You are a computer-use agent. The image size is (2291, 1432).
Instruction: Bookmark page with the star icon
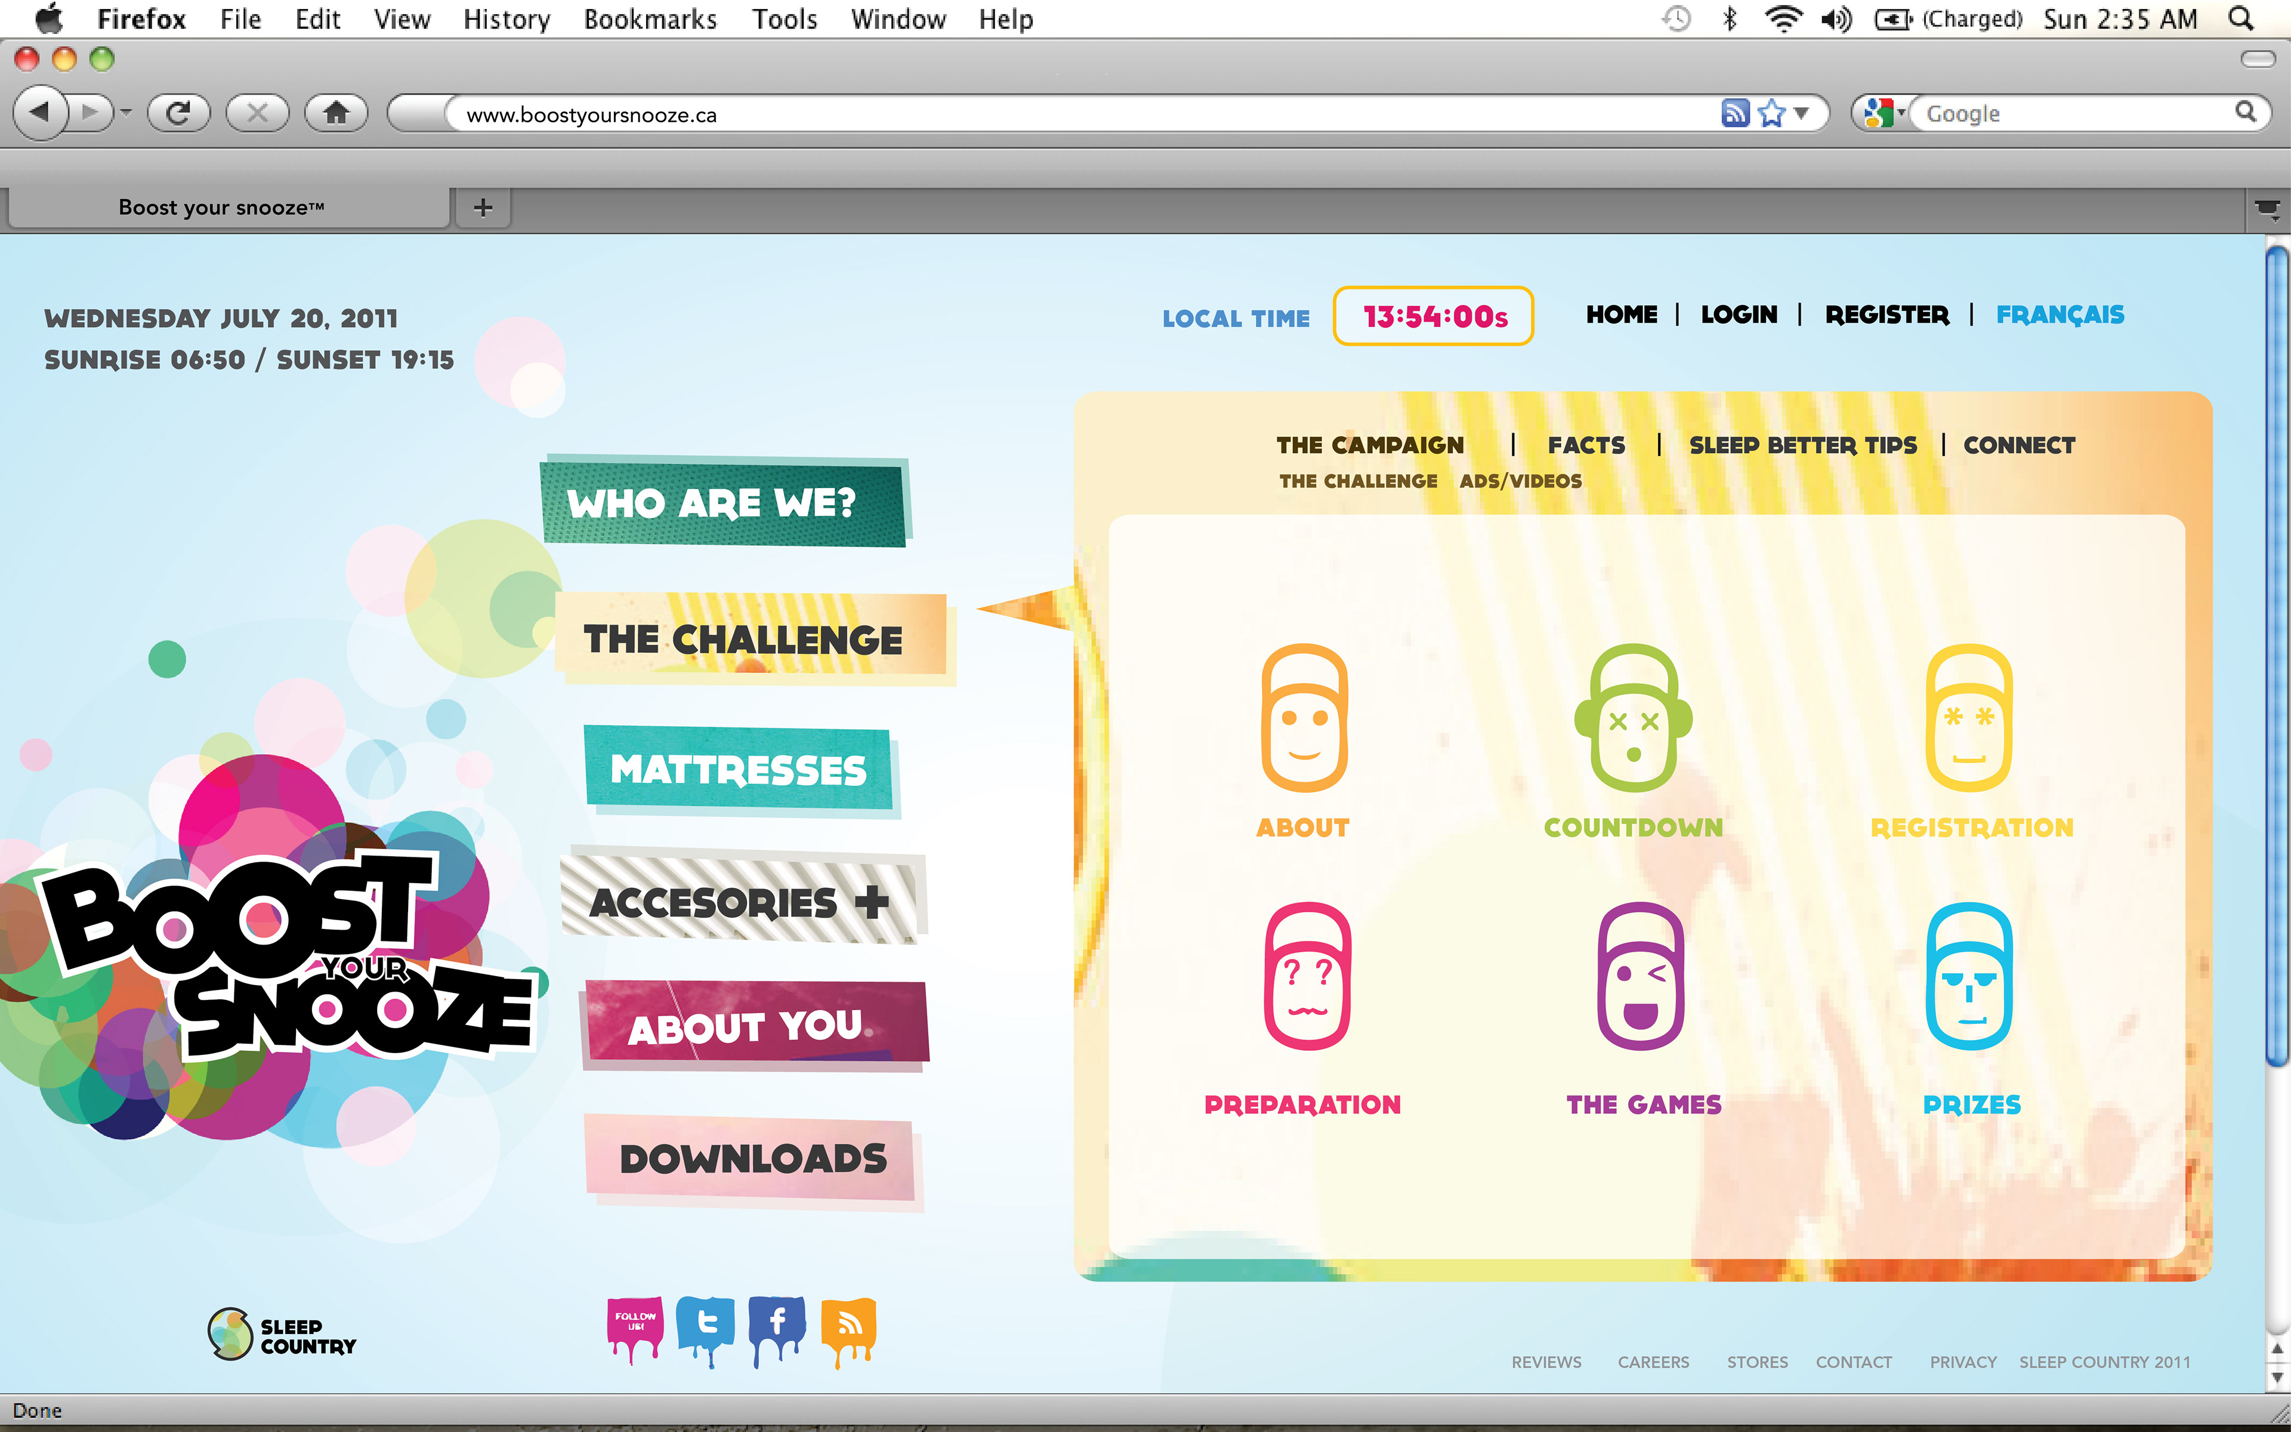tap(1771, 113)
